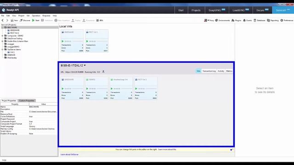Click the JIRA bug toolbar icon
Screen dimensions: 294x165
[x=100, y=20]
